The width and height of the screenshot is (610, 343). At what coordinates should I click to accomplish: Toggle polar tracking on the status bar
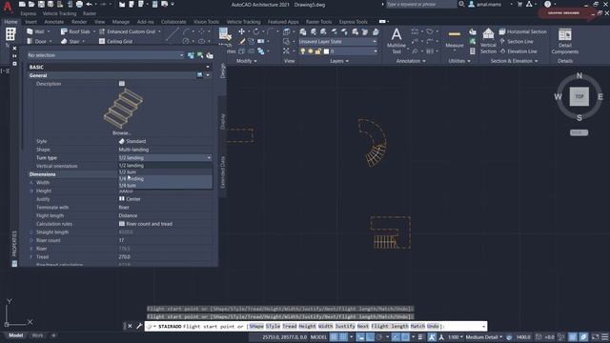pyautogui.click(x=379, y=336)
